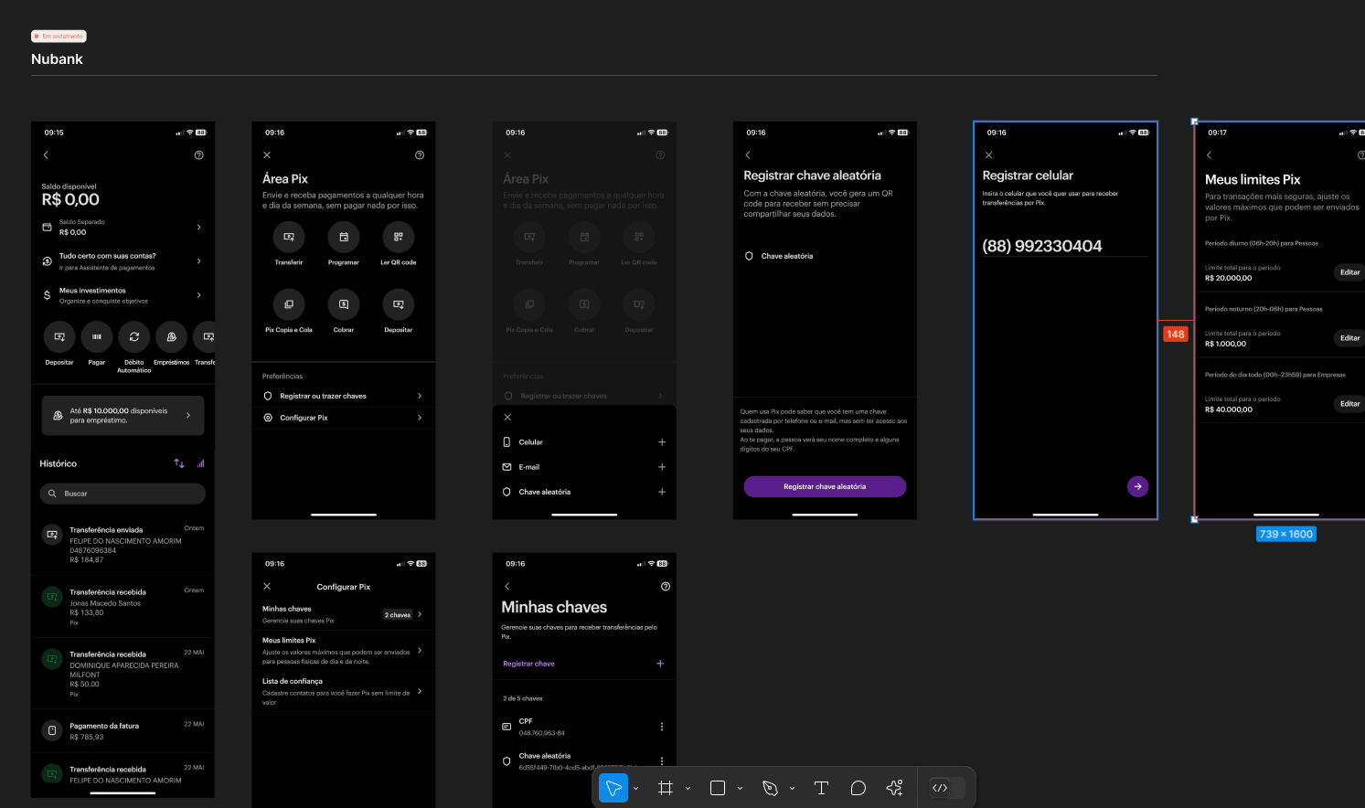Click the purple arrow button in Registrar celular

[1137, 486]
